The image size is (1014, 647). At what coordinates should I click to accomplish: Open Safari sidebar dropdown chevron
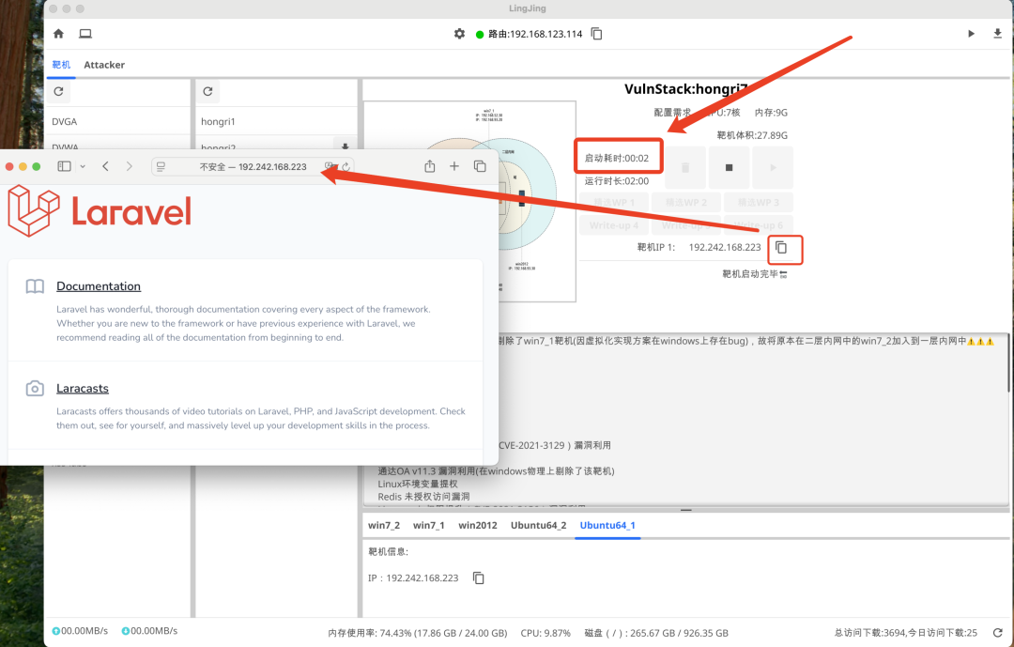pyautogui.click(x=83, y=166)
